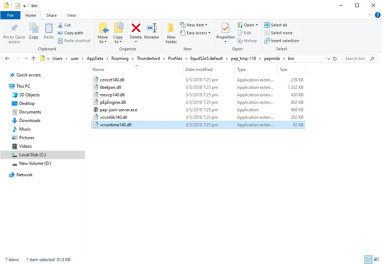382x264 pixels.
Task: Open Customize Quick Access Toolbar dropdown
Action: point(24,6)
